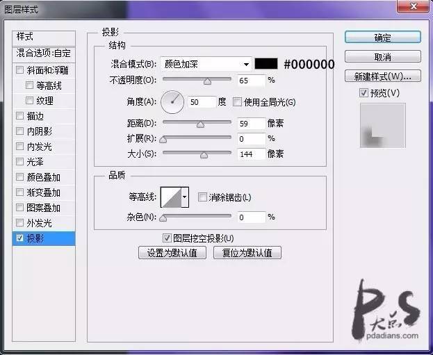Select the 内阴影 effect row
433x355 pixels.
pos(44,131)
